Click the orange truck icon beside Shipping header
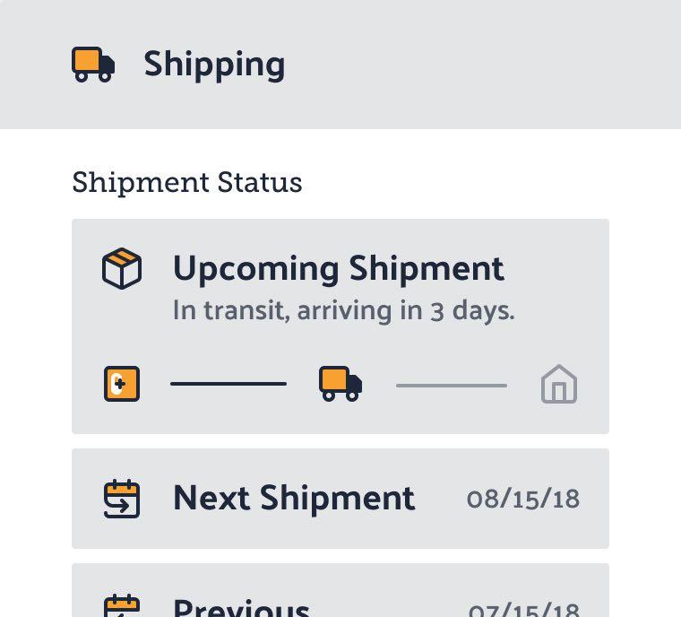The width and height of the screenshot is (681, 617). [x=93, y=64]
